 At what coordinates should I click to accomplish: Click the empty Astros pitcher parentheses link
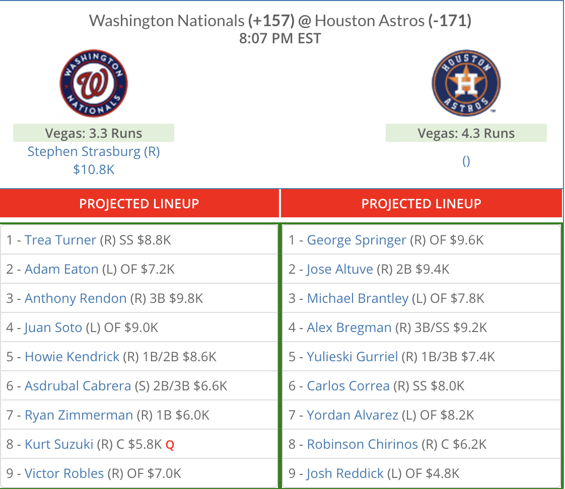coord(466,161)
